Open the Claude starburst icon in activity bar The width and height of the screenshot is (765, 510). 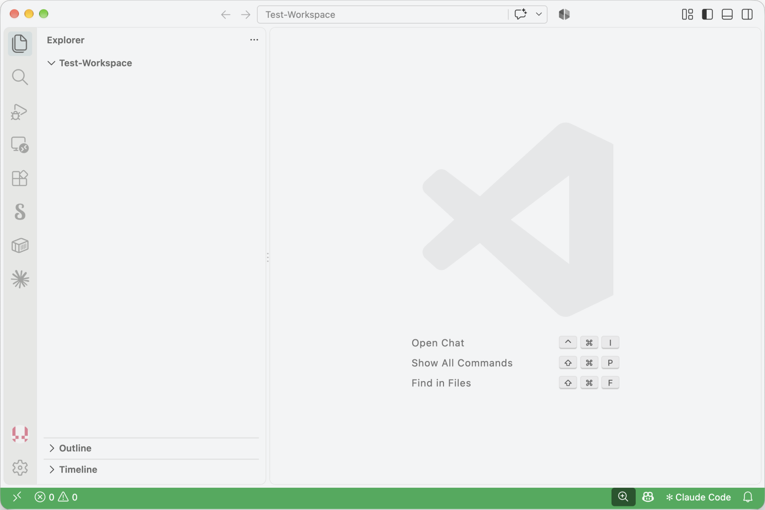(x=20, y=279)
